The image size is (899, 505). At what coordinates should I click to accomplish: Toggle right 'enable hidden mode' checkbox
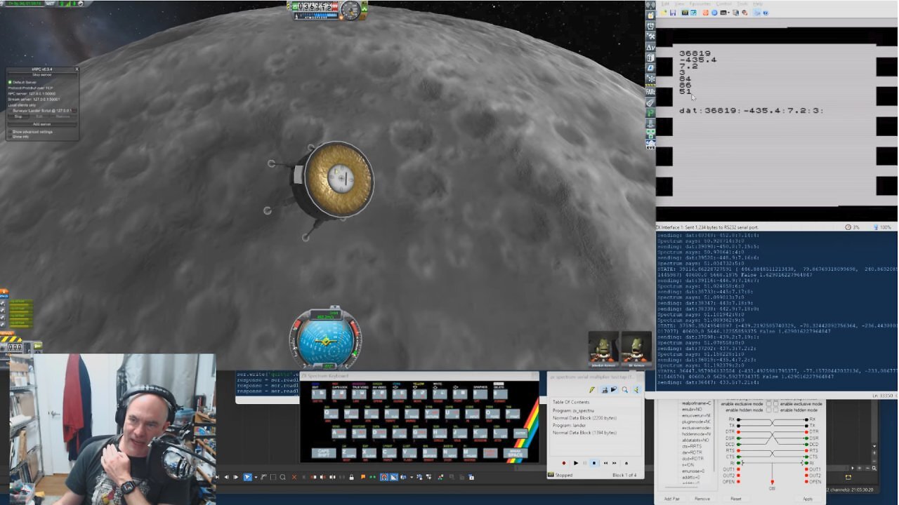point(776,410)
